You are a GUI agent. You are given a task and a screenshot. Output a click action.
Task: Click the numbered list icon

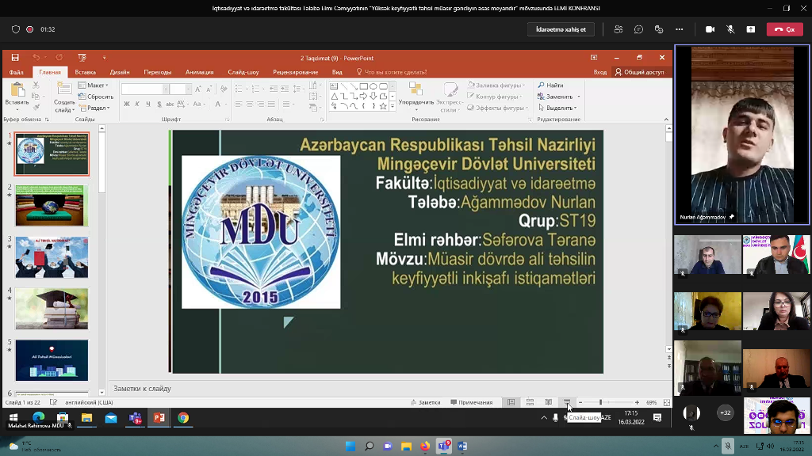[256, 89]
